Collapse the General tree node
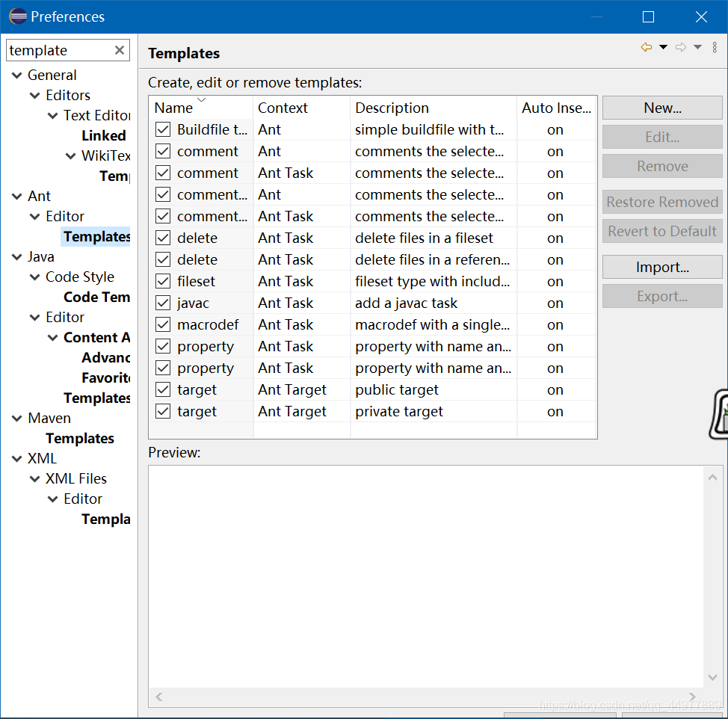The width and height of the screenshot is (728, 719). [16, 75]
